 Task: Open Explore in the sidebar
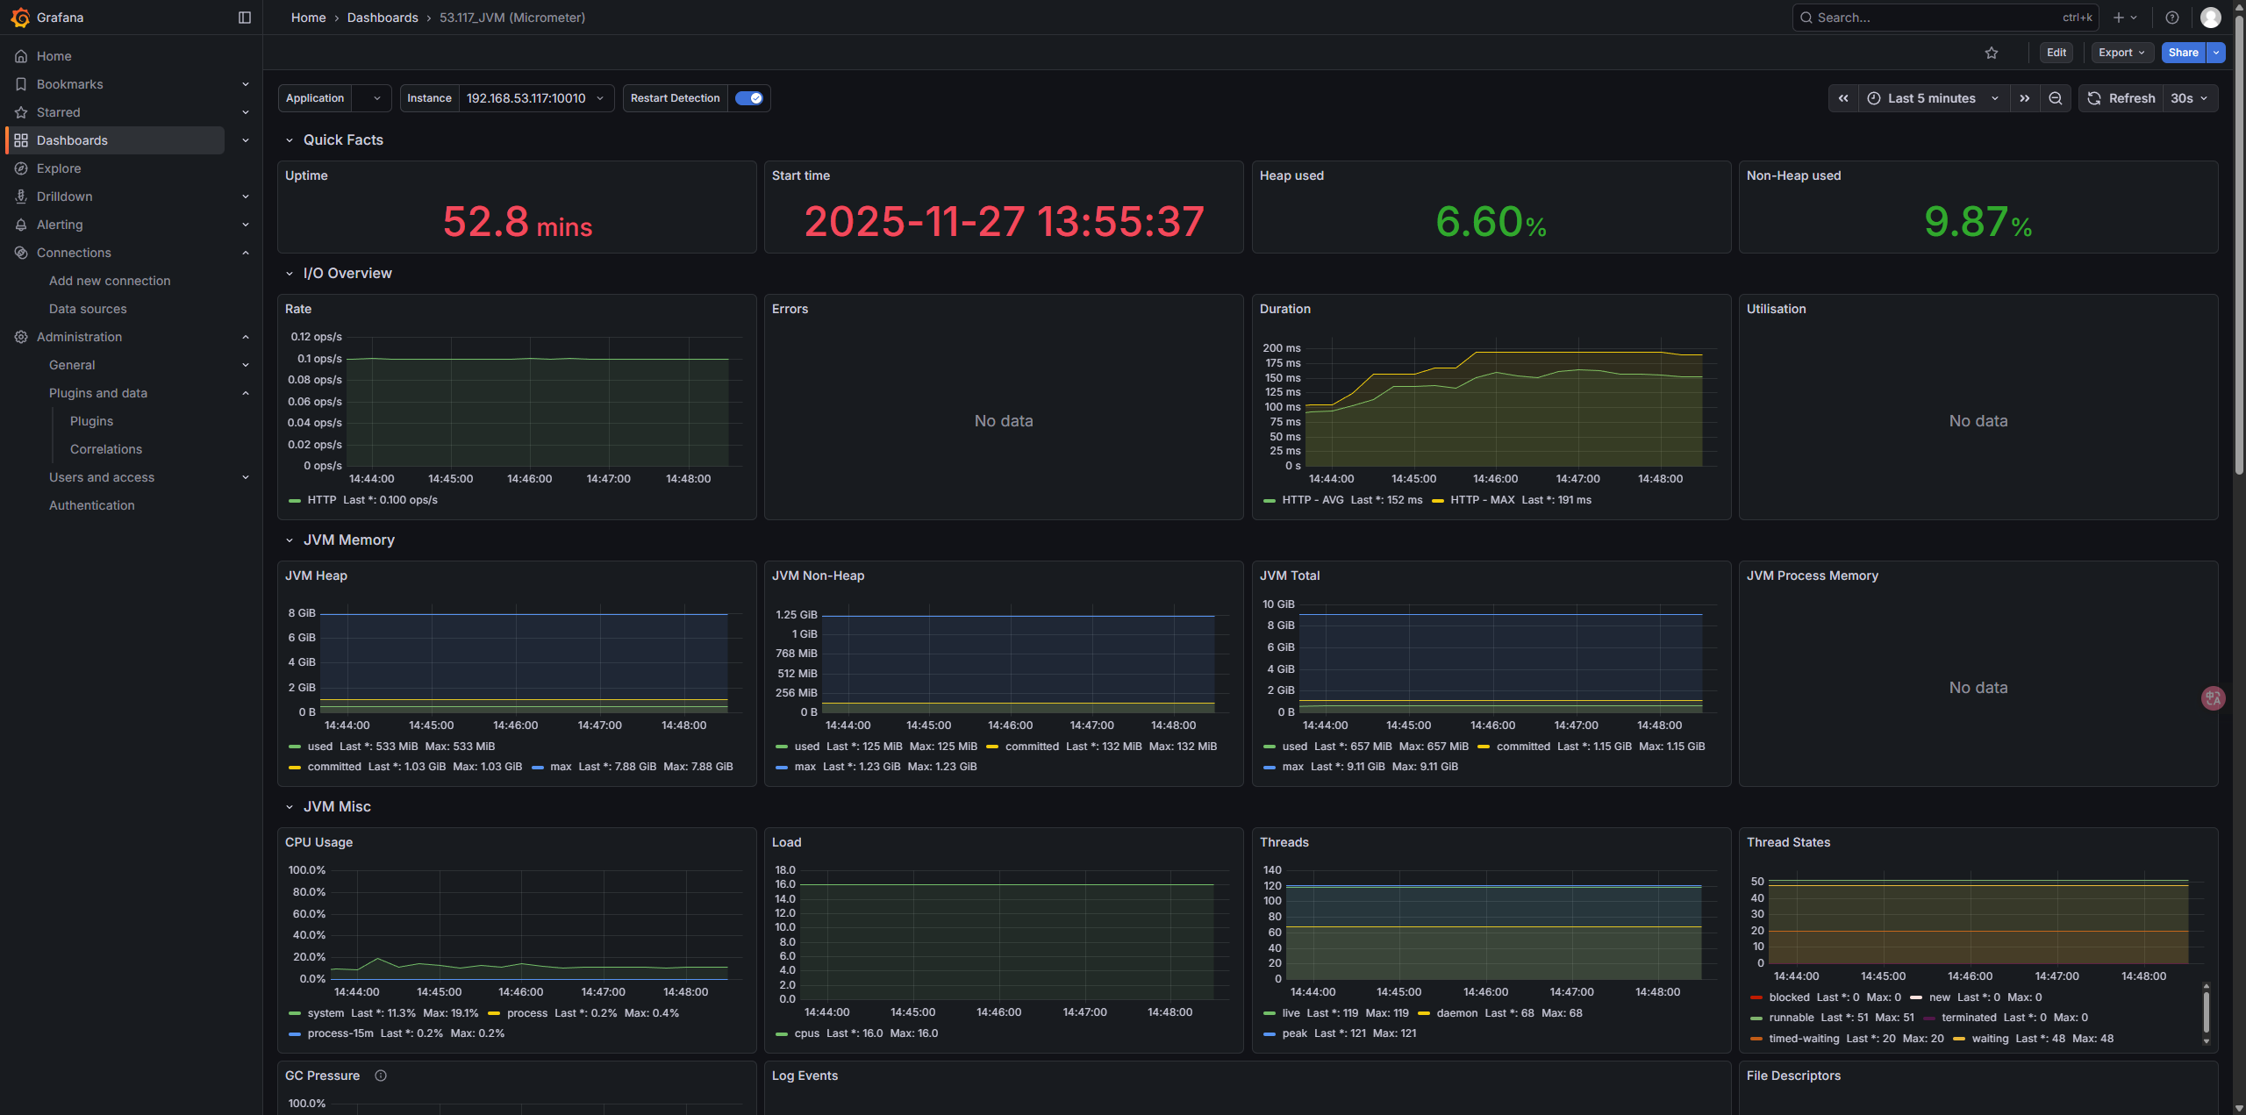(x=59, y=168)
